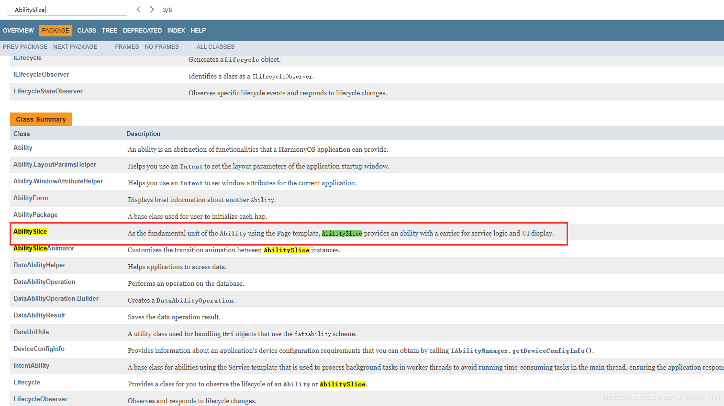This screenshot has width=724, height=406.
Task: Open the LifecycleStateObserver interface link
Action: click(x=48, y=91)
